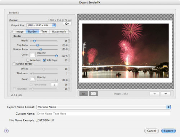Viewport: 180px width, 137px height.
Task: Adjust the Bottom Ratio stepper arrows
Action: 69,49
